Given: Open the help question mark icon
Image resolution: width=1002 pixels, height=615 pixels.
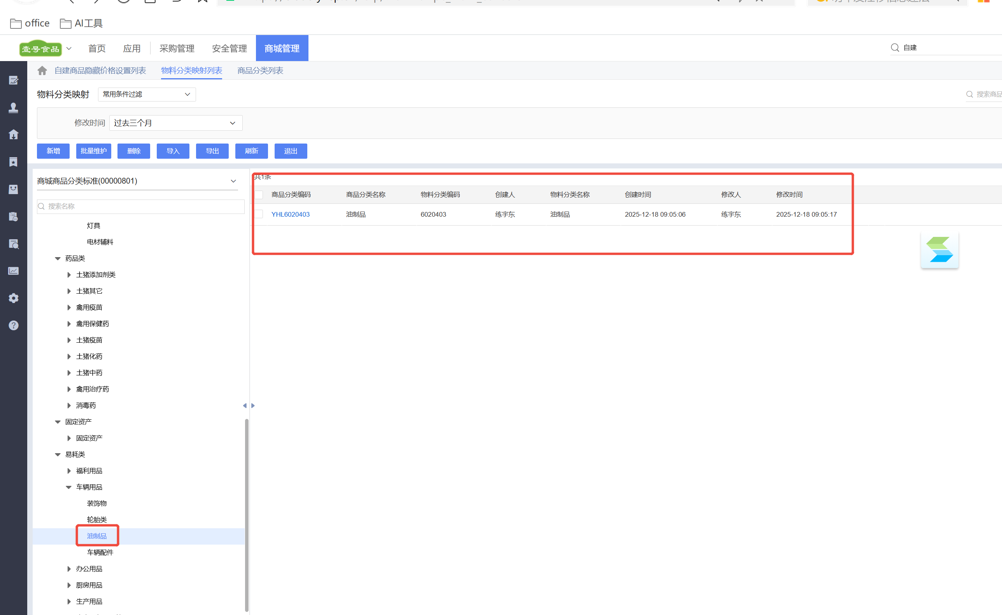Looking at the screenshot, I should click(13, 326).
